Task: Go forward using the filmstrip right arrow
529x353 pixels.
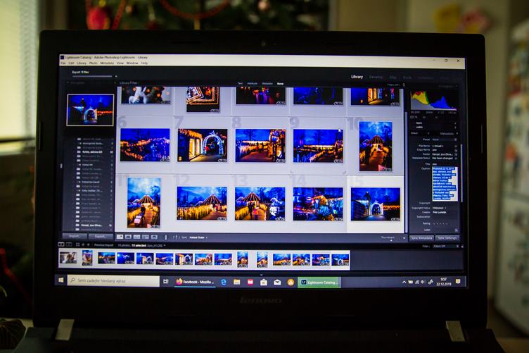Action: click(x=89, y=244)
